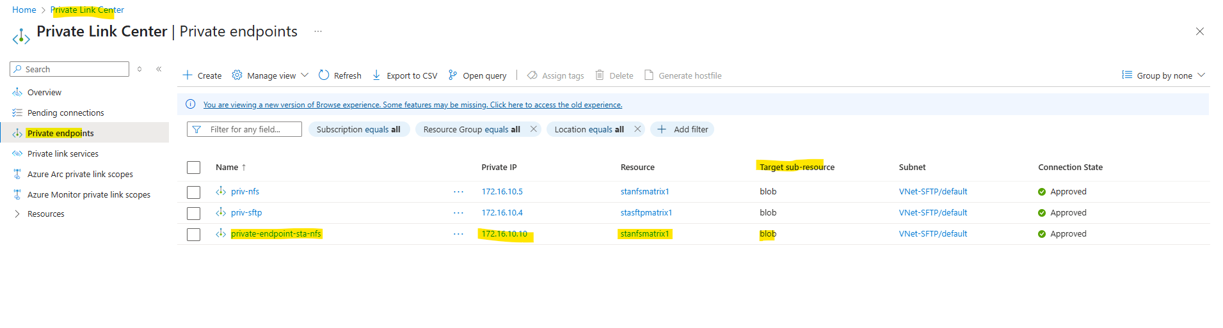This screenshot has width=1223, height=328.
Task: Open the stasftpmatrix1 resource link
Action: 646,212
